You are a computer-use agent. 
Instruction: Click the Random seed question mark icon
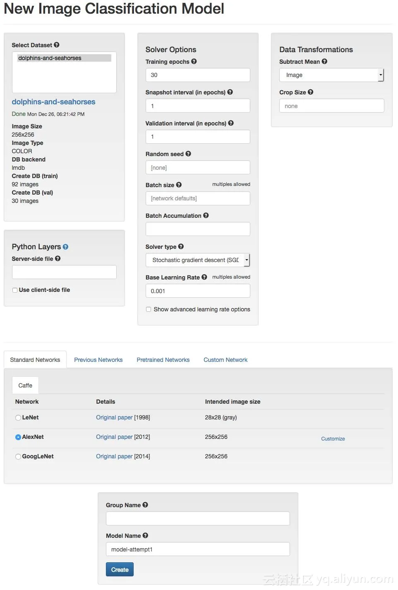[188, 154]
